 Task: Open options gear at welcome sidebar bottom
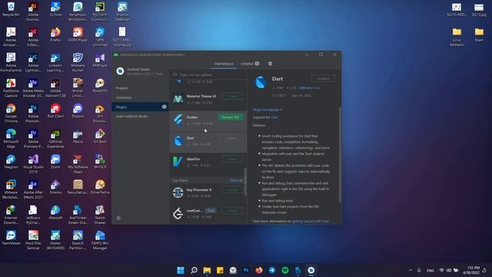(x=118, y=218)
